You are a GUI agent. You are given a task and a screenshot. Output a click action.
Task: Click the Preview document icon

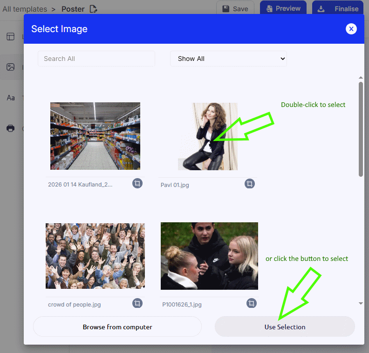click(269, 9)
